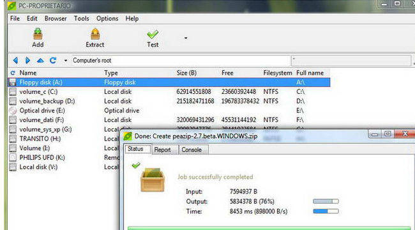Viewport: 415px width, 230px height.
Task: Click the Time speed progress bar
Action: tap(326, 211)
